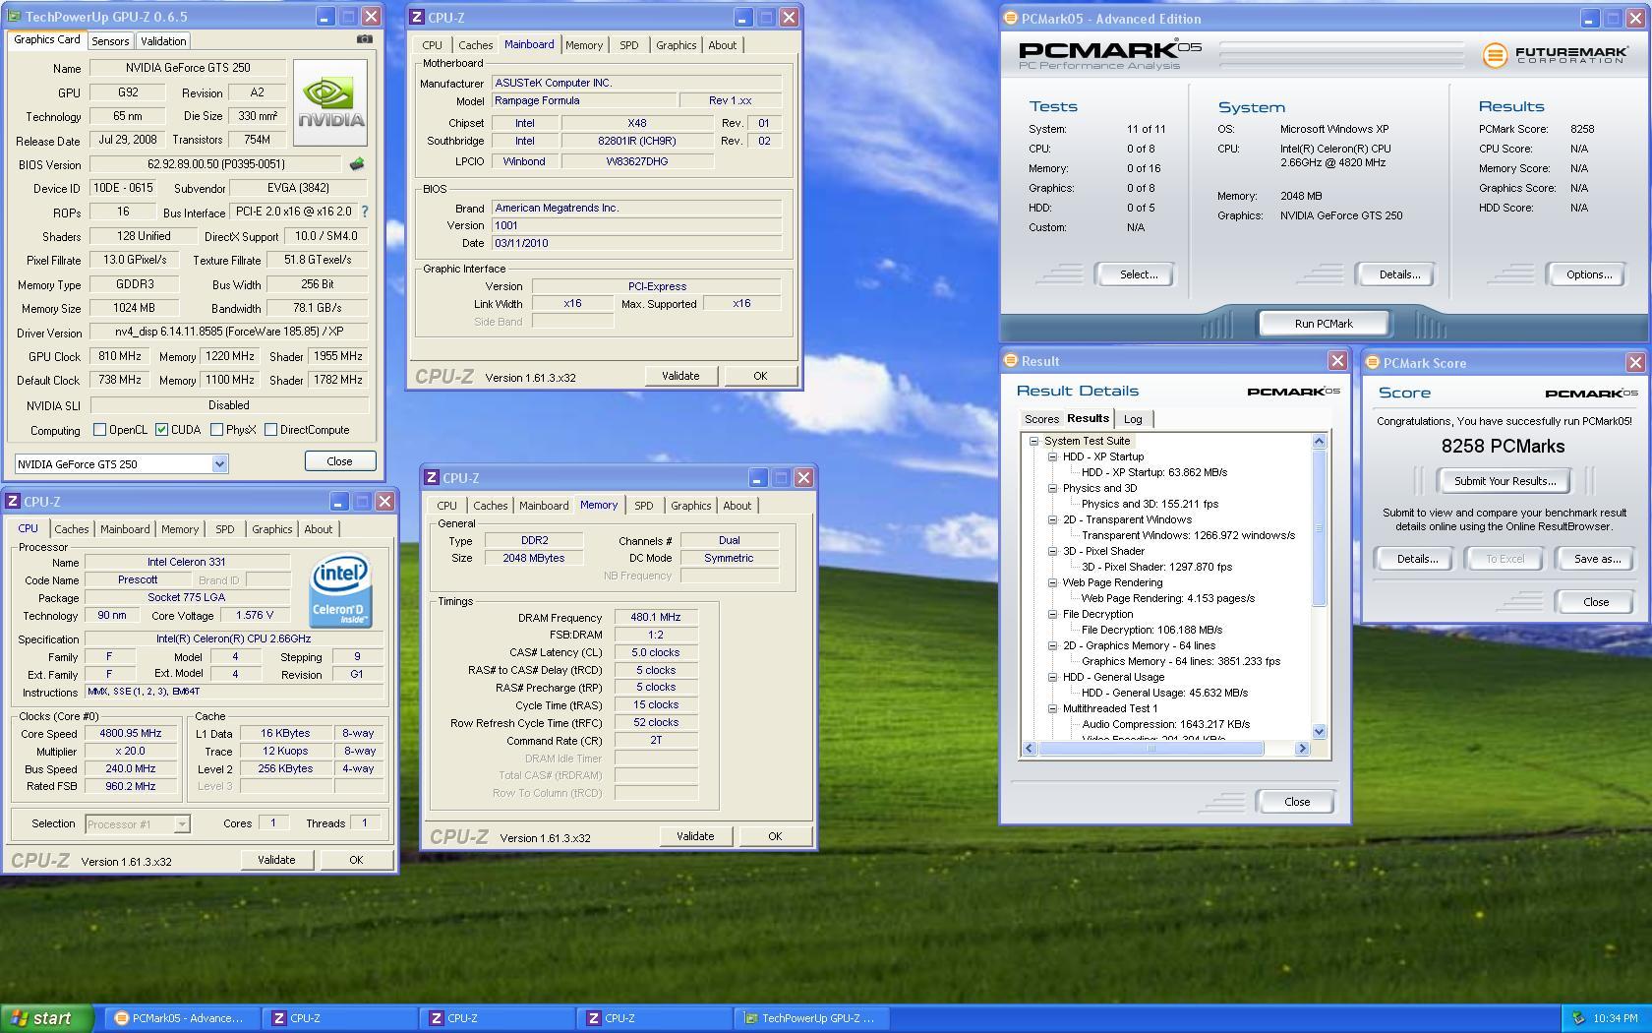Click the system tray icon near the clock
Image resolution: width=1652 pixels, height=1033 pixels.
point(1578,1018)
